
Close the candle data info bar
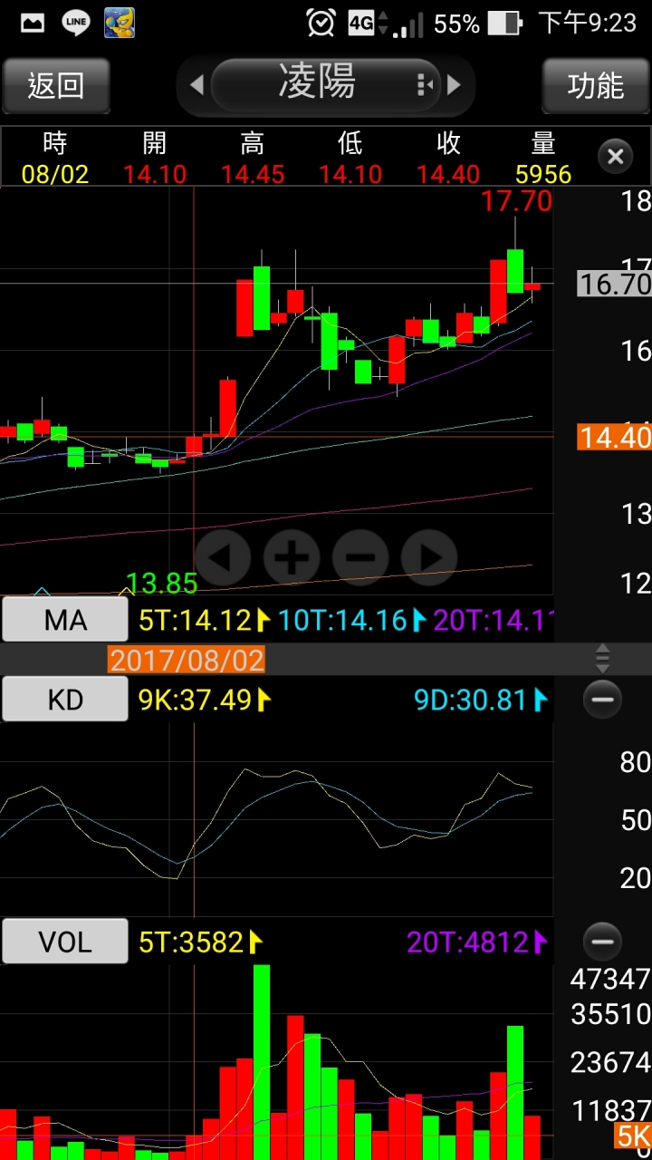(615, 158)
